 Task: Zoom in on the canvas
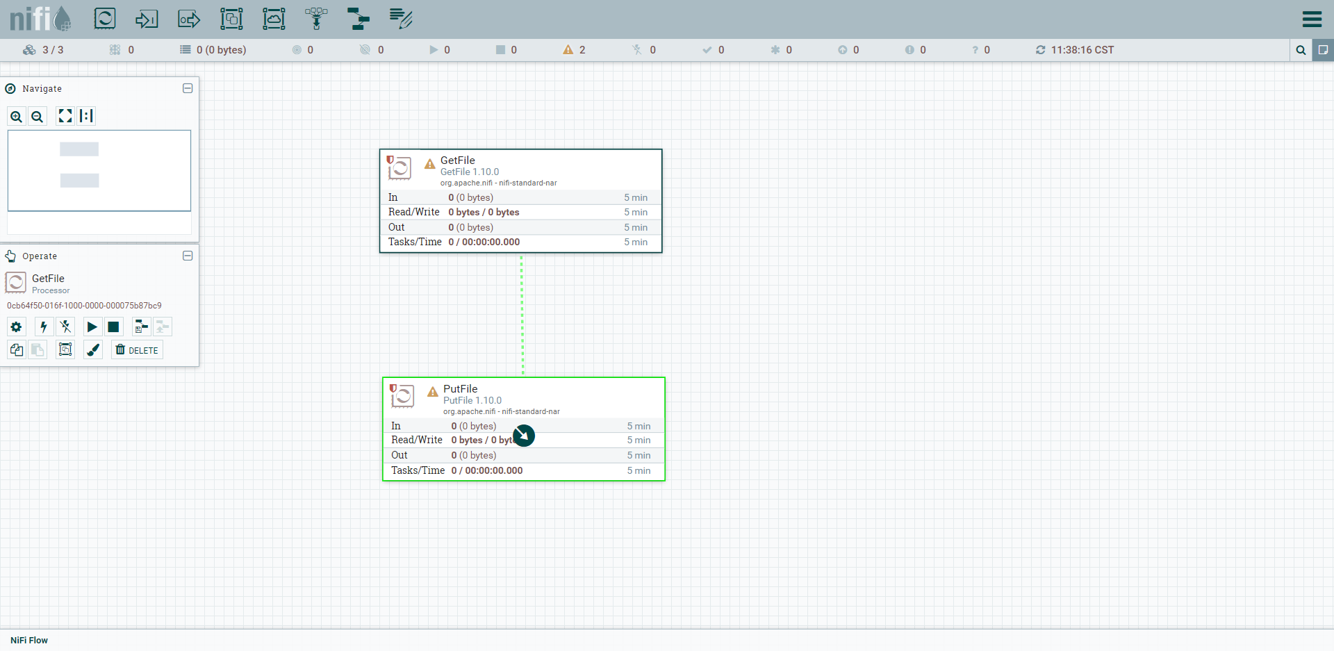[x=17, y=116]
